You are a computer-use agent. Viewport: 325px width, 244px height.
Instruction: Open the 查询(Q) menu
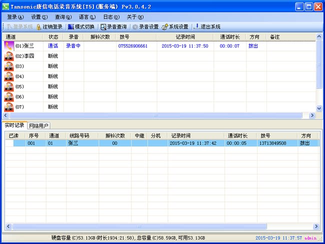(63, 17)
